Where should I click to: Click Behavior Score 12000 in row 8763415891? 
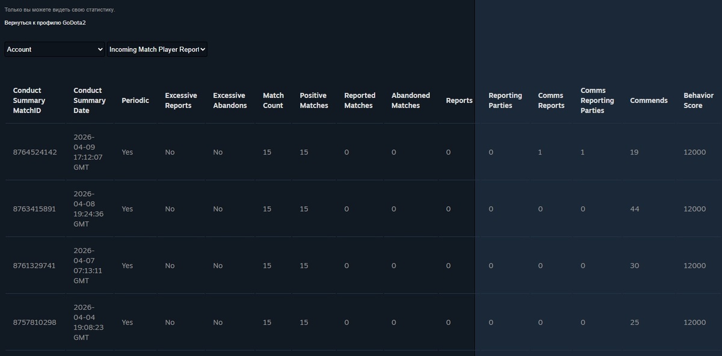[x=695, y=209]
